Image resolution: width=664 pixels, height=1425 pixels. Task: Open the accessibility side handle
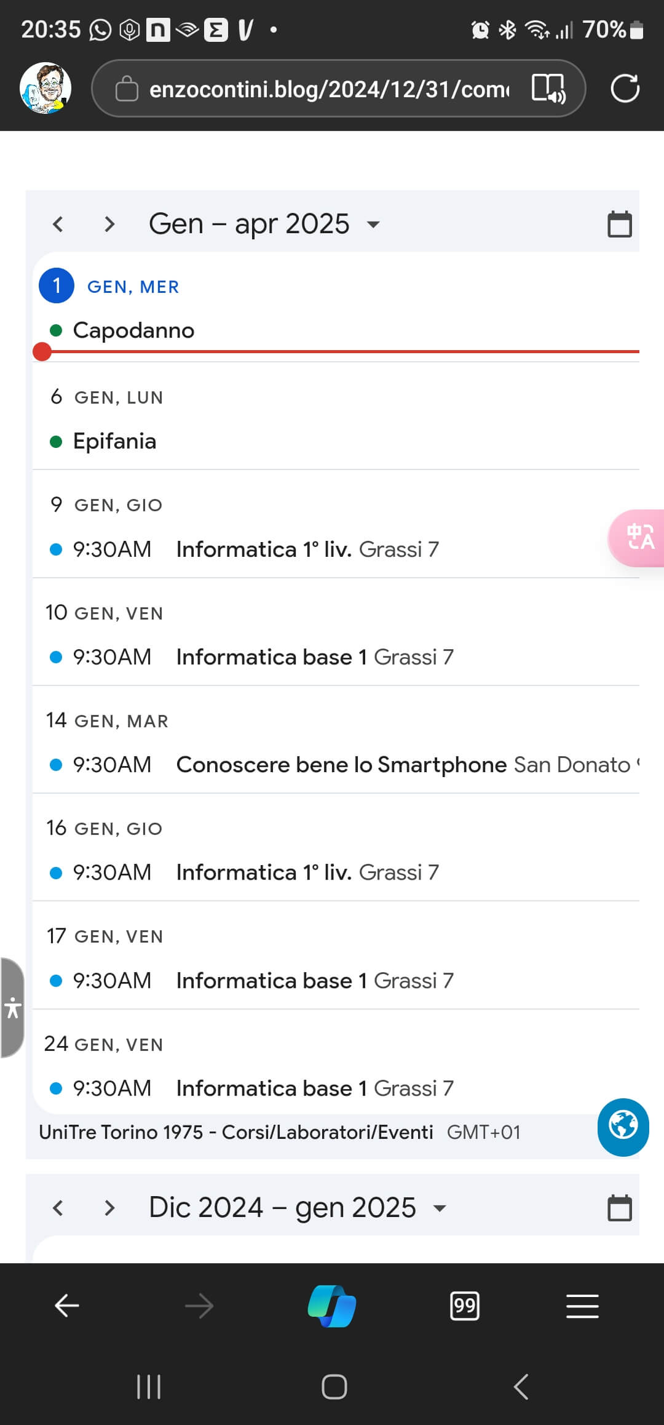[x=12, y=1008]
